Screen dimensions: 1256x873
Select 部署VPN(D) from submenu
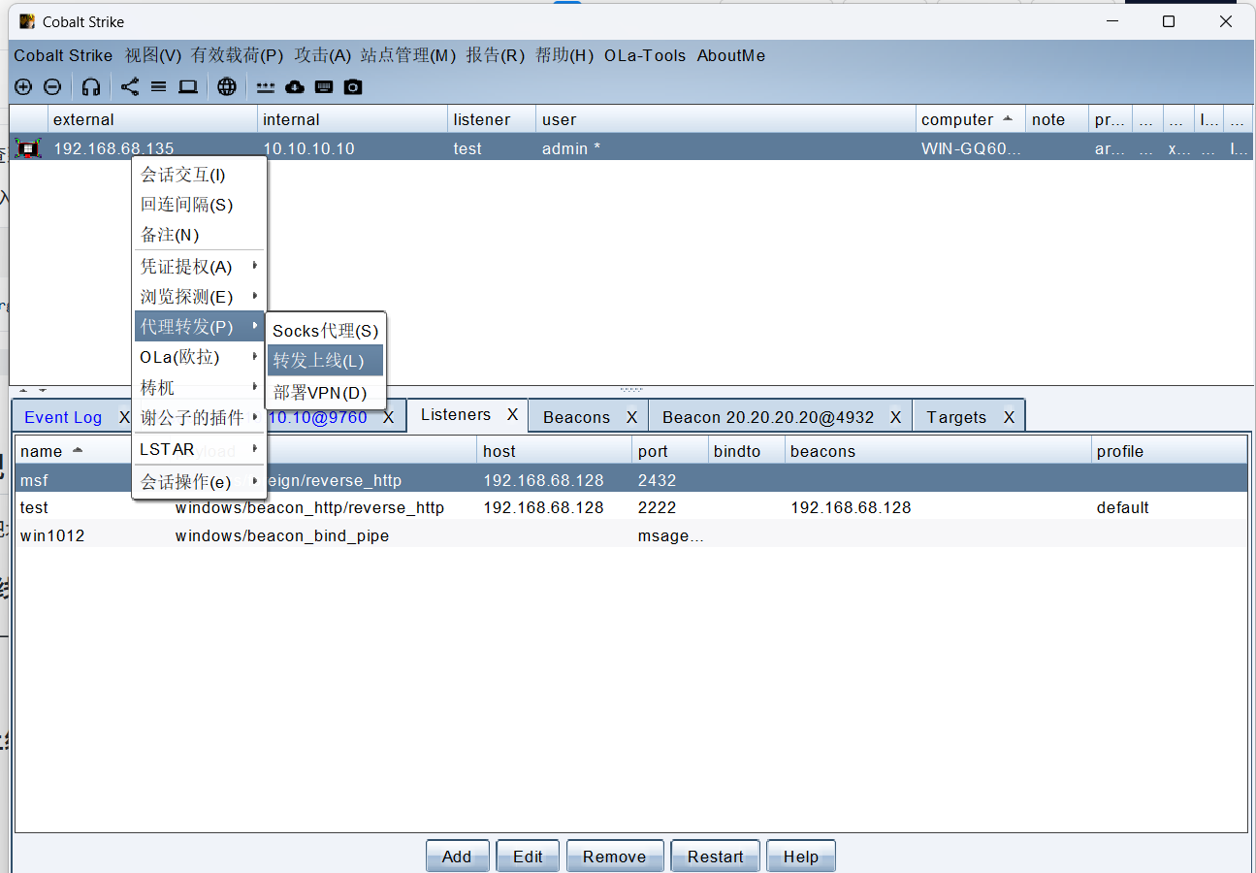pos(326,392)
